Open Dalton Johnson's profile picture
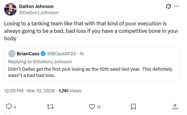The height and width of the screenshot is (115, 187). tap(10, 9)
